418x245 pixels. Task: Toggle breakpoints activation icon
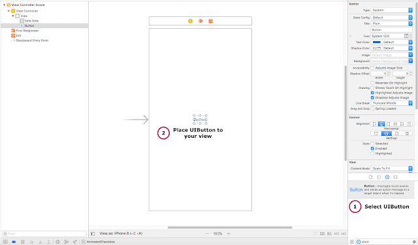14,242
